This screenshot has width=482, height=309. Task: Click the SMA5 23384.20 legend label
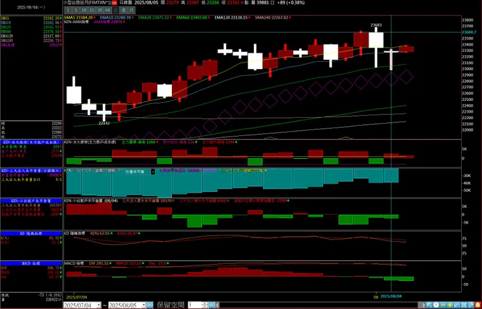(78, 18)
